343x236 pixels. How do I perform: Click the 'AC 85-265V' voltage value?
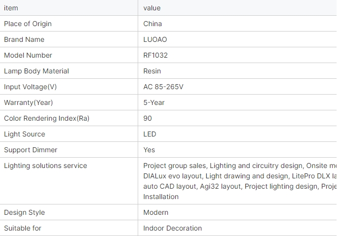click(163, 87)
